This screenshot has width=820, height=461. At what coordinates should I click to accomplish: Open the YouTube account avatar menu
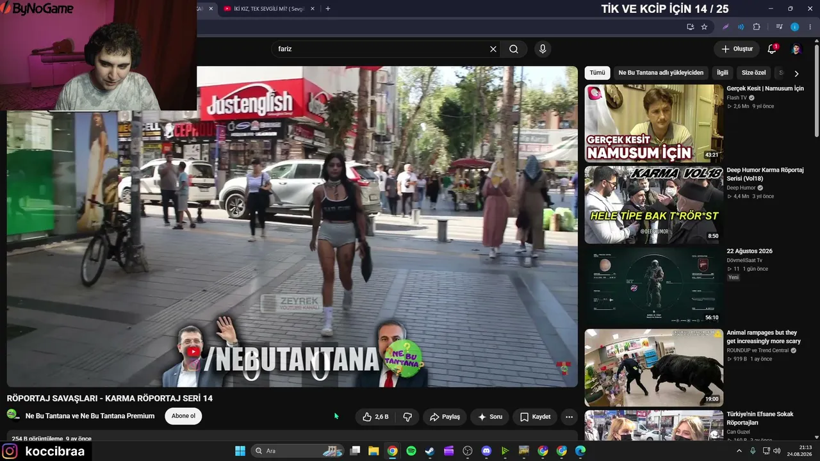(x=796, y=49)
